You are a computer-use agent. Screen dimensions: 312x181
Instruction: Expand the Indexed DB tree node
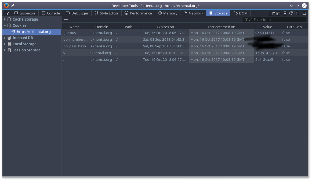point(5,38)
